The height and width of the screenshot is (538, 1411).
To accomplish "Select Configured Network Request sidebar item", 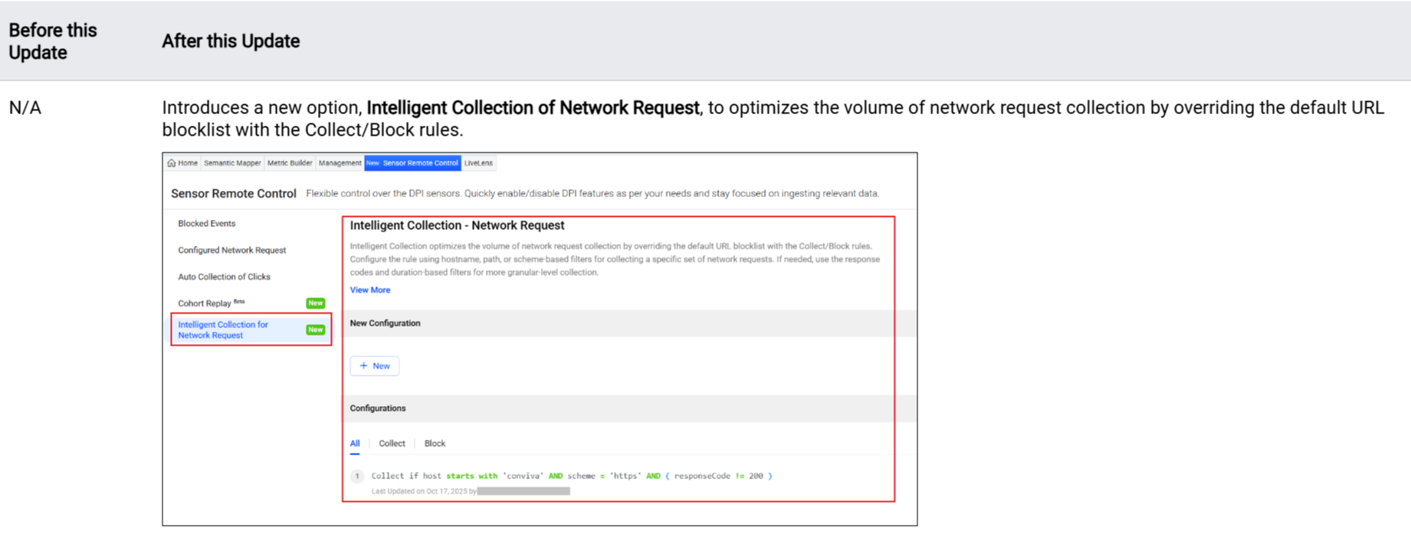I will pos(231,251).
